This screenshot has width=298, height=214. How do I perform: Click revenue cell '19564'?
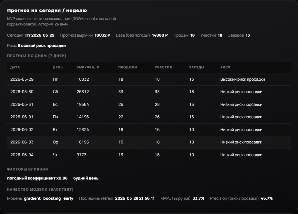coord(83,104)
